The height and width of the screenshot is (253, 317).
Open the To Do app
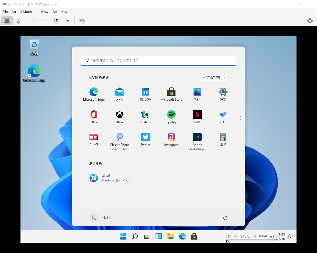(x=223, y=117)
